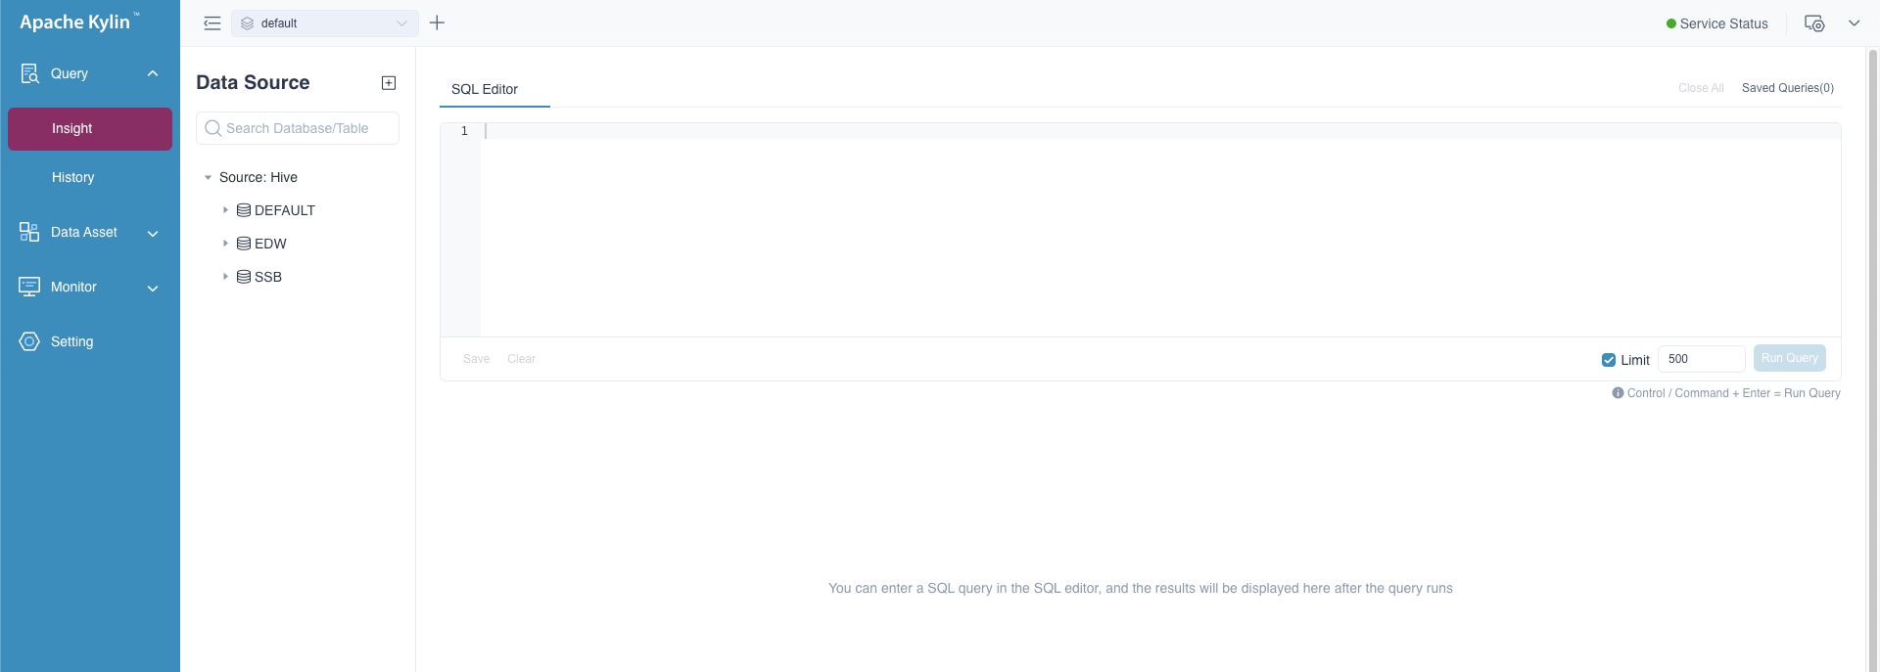Expand the DEFAULT database node
Image resolution: width=1880 pixels, height=672 pixels.
(225, 210)
